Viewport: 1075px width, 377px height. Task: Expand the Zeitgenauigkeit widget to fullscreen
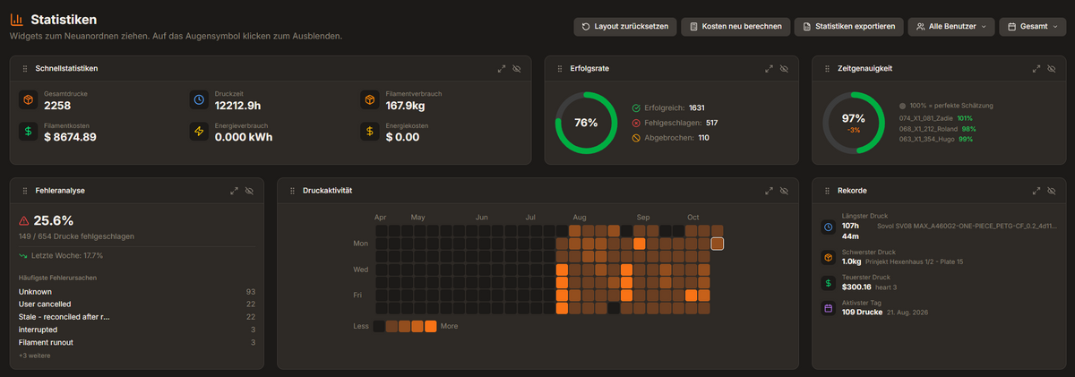point(1036,68)
